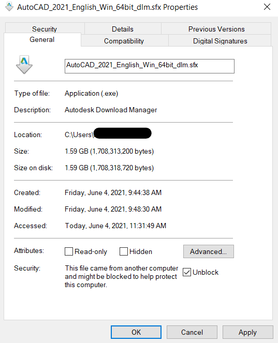The image size is (278, 343).
Task: Click the Autodesk Download Manager description text
Action: pos(111,110)
